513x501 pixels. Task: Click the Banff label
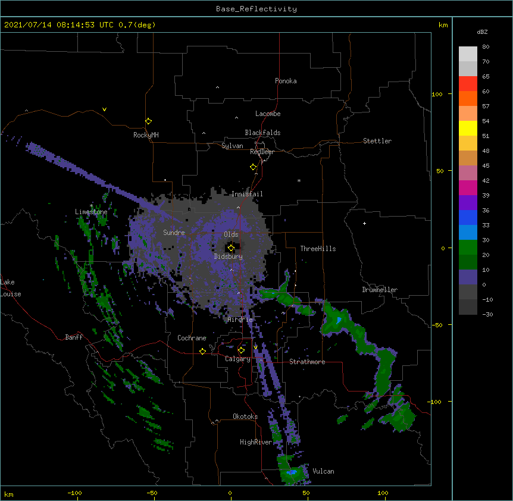pos(74,337)
